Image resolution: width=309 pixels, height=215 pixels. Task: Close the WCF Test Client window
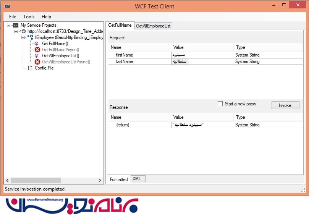point(298,5)
